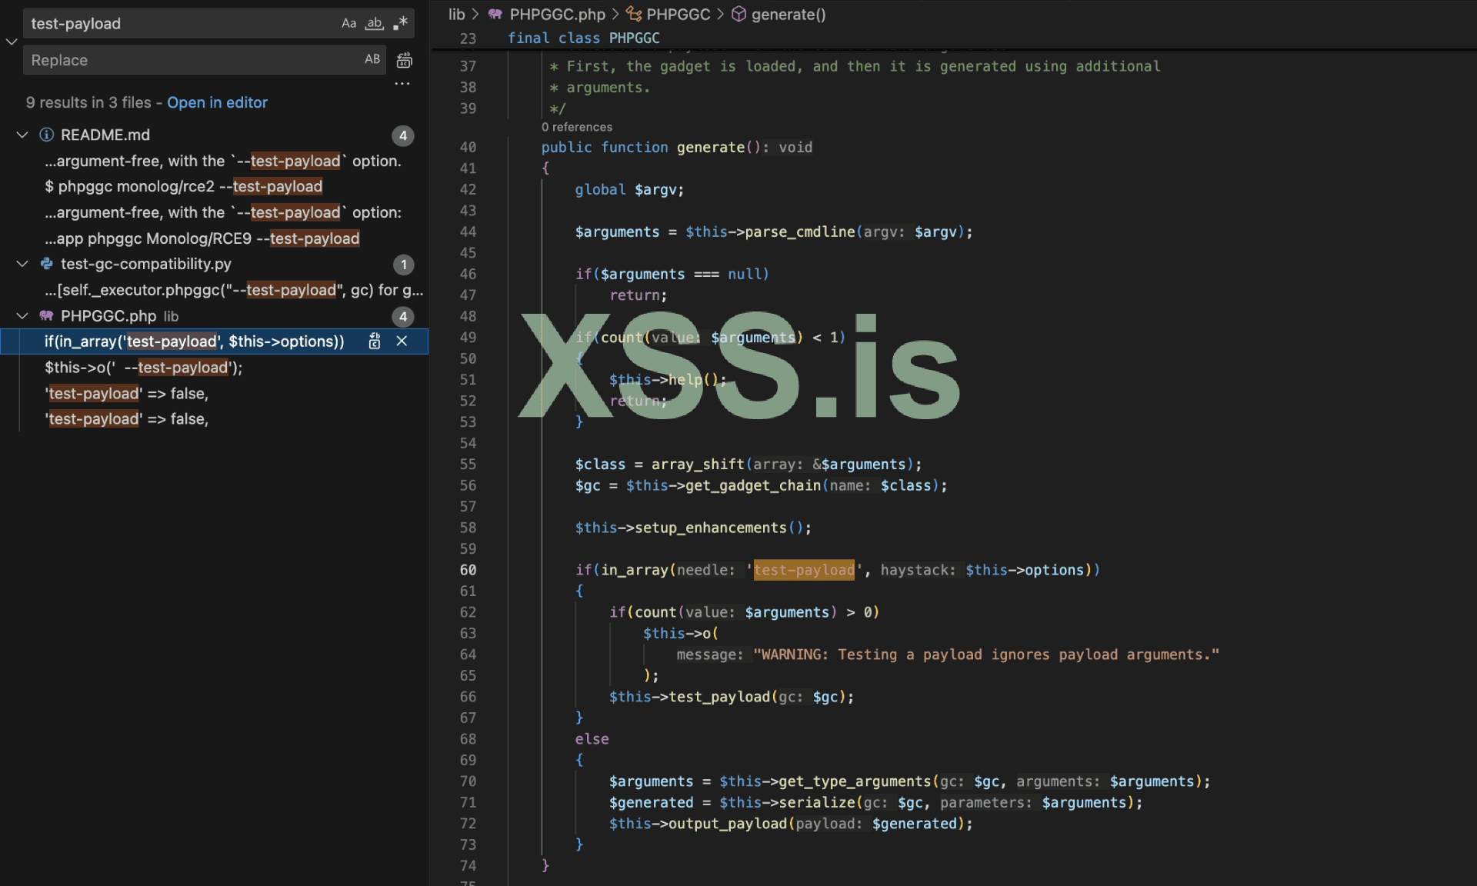Click the lib folder breadcrumb
Viewport: 1477px width, 886px height.
tap(456, 15)
